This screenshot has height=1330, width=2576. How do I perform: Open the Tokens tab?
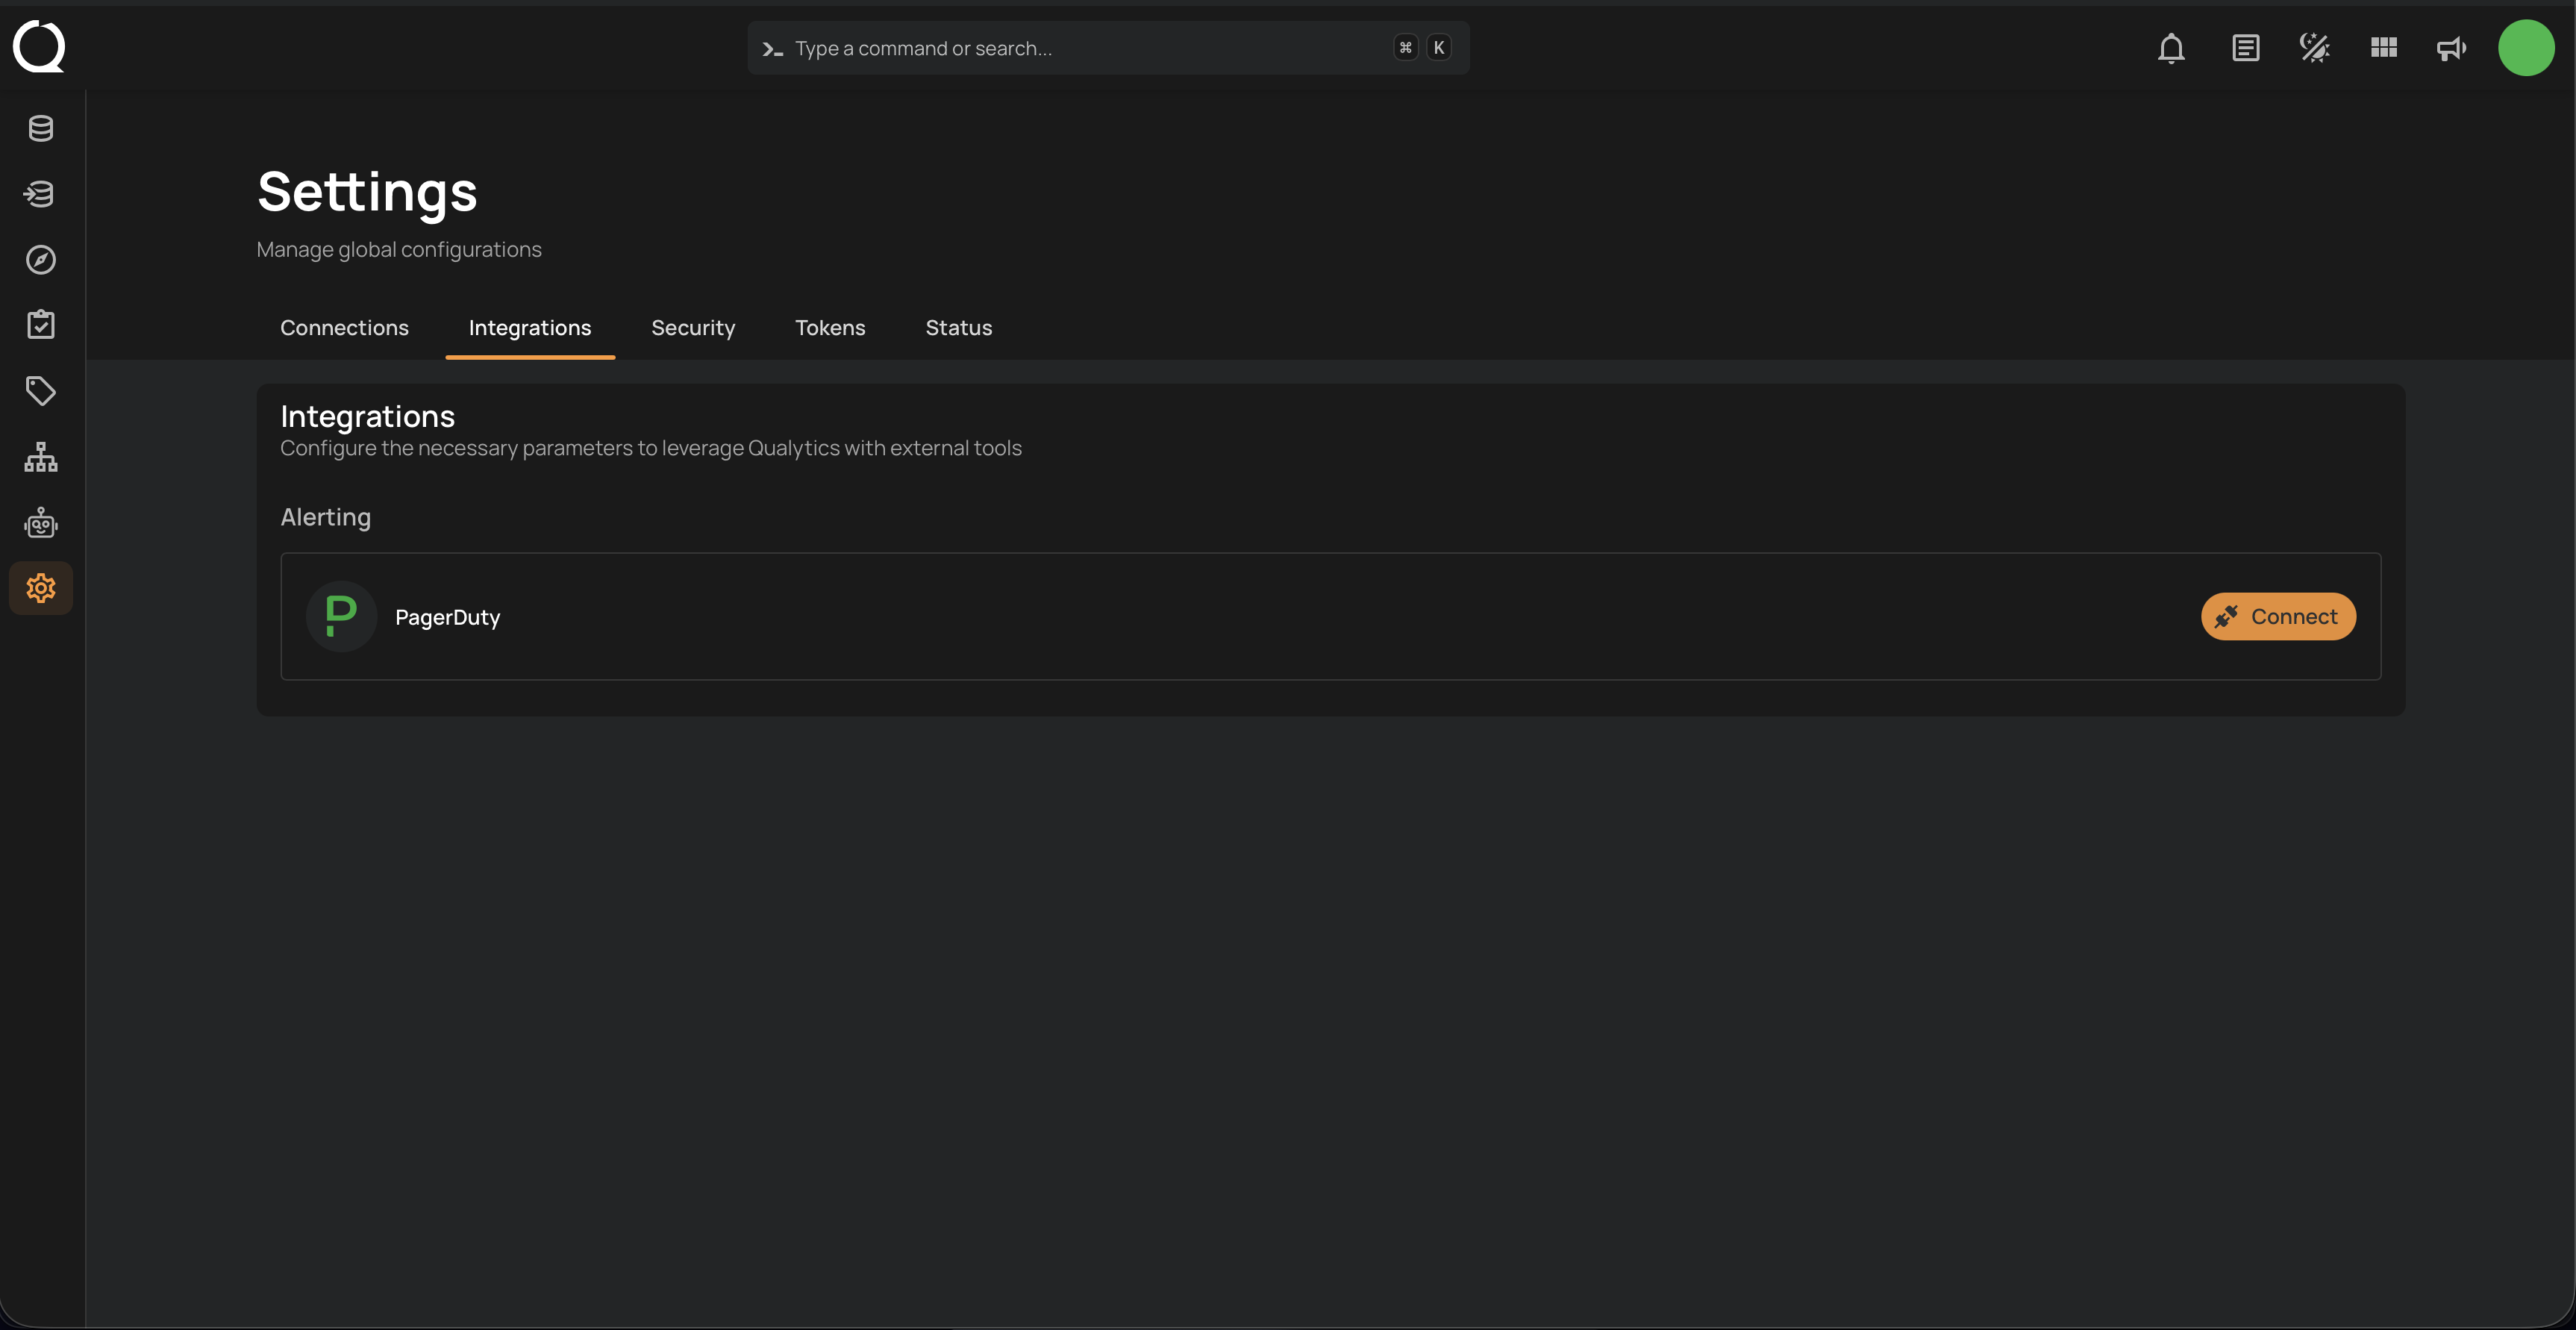pos(830,327)
